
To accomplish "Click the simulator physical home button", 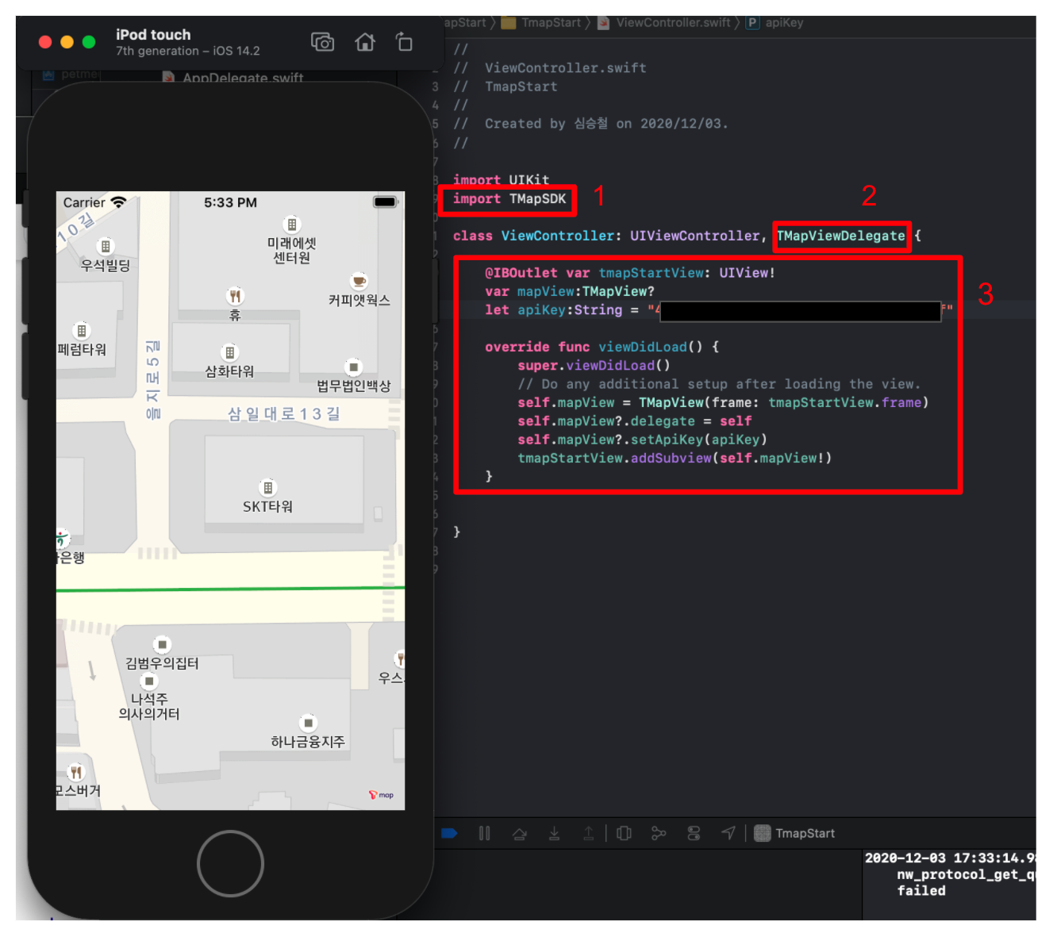I will (x=230, y=863).
